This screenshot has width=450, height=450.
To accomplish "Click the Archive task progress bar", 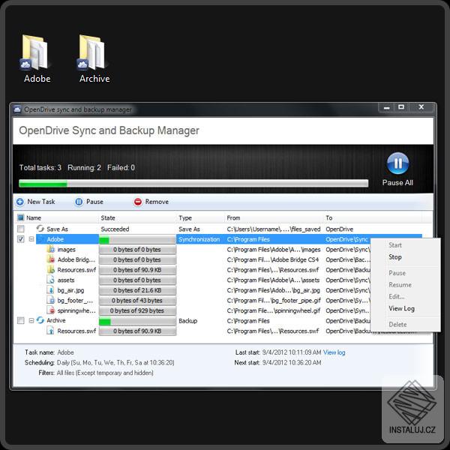I will click(x=137, y=321).
